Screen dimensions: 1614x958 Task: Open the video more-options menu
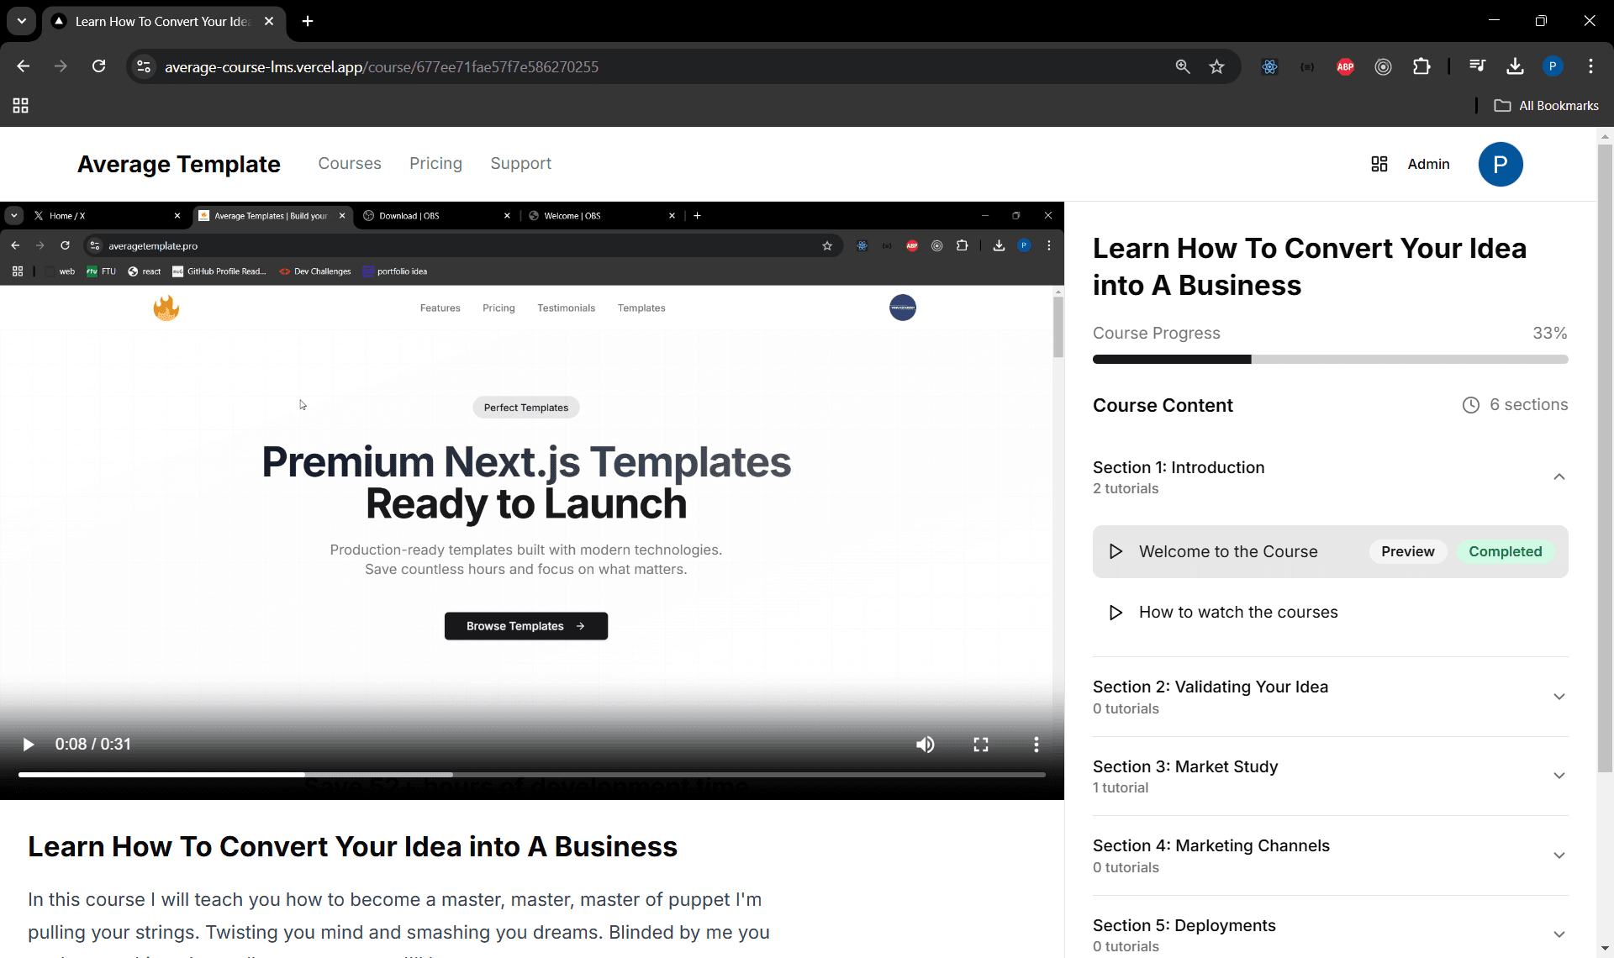(x=1036, y=744)
